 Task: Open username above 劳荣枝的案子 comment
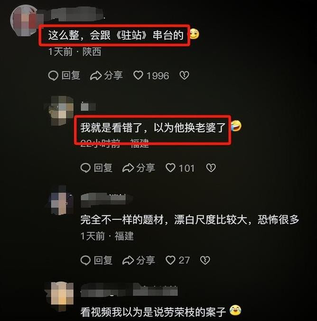click(x=129, y=290)
